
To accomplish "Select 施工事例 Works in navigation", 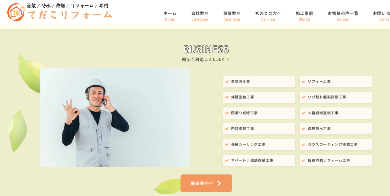I will tap(304, 16).
